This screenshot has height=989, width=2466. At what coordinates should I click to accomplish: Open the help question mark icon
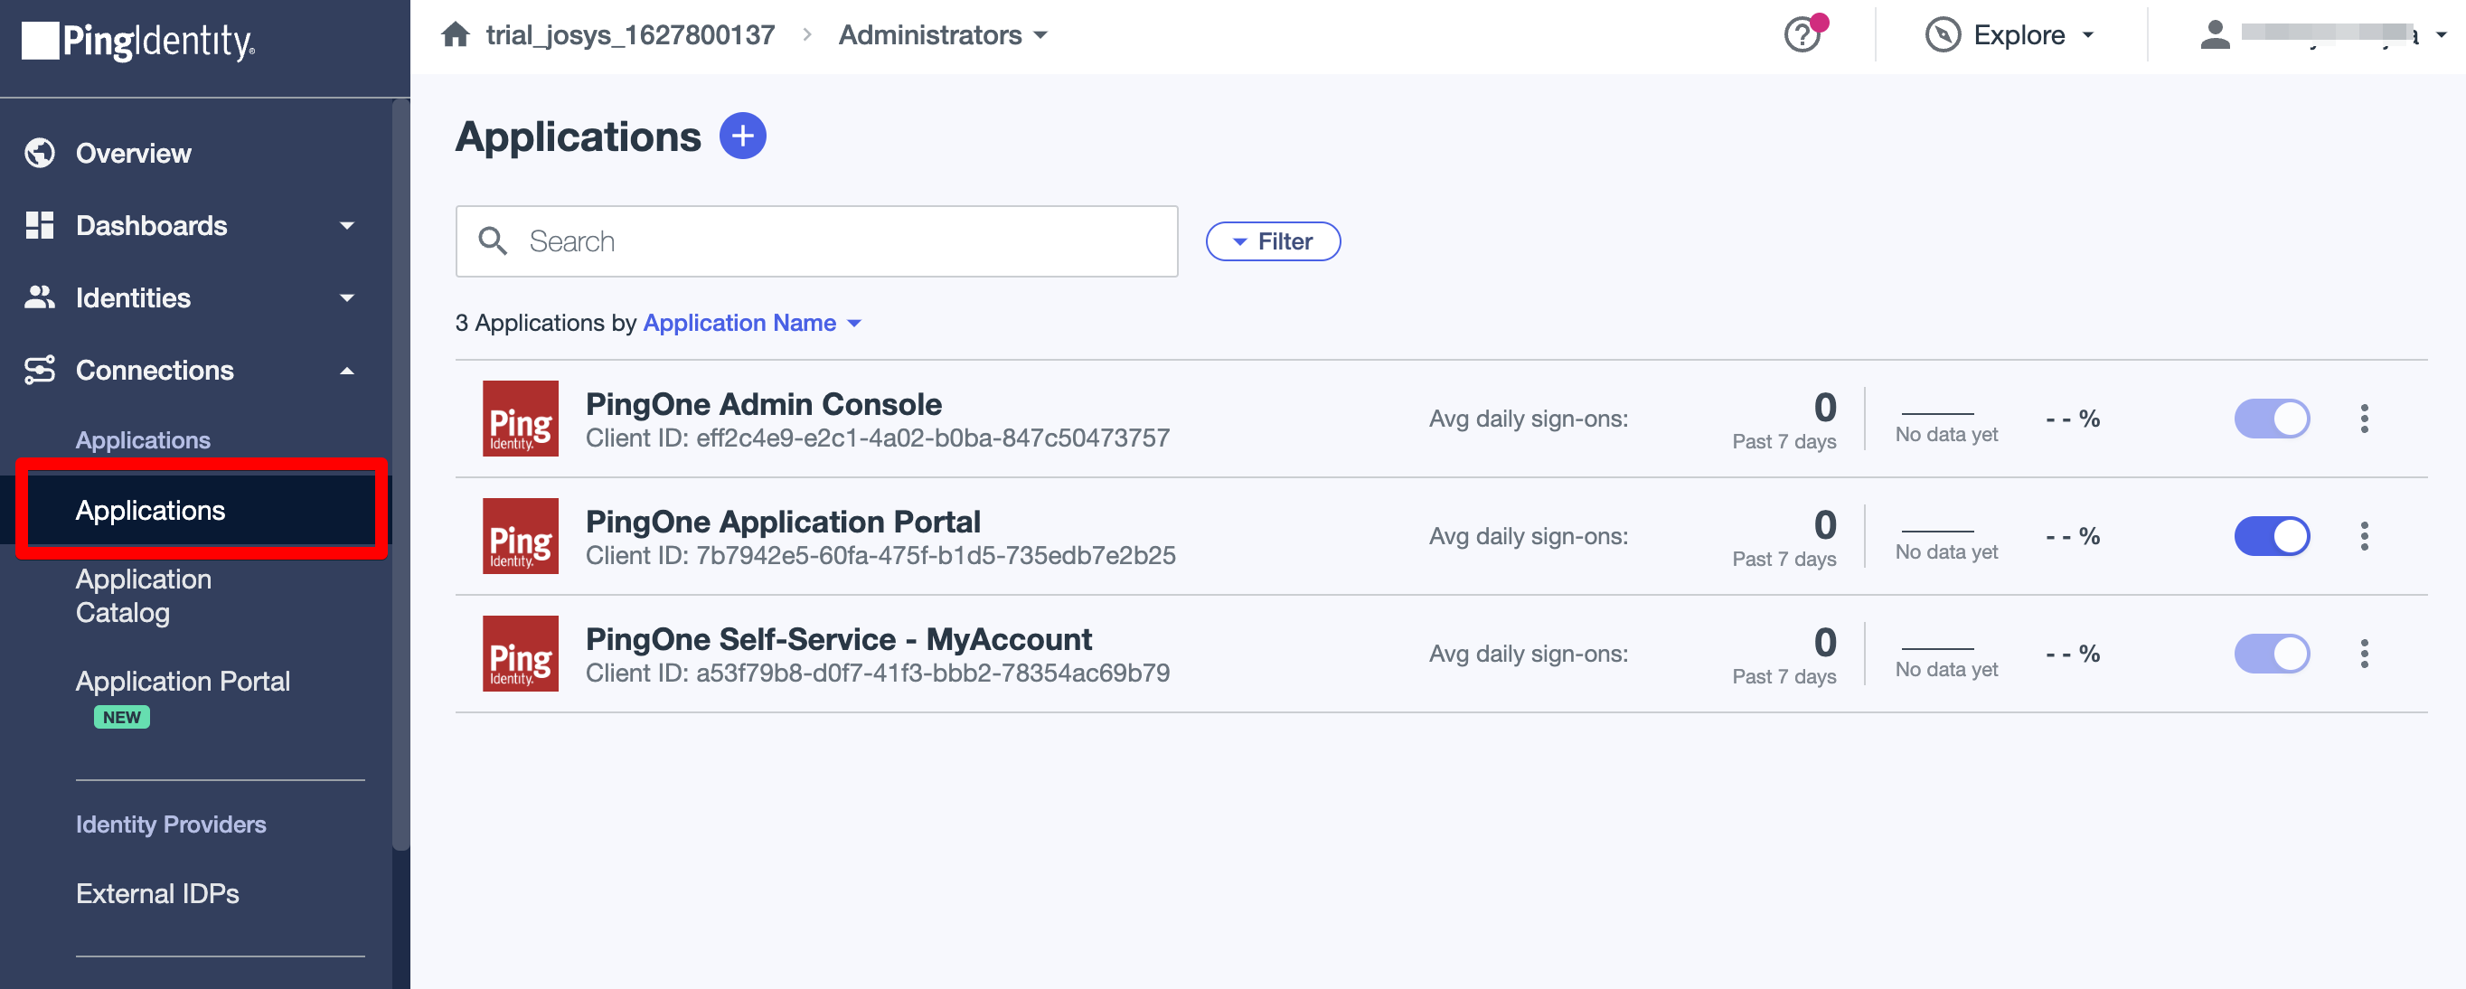1802,35
